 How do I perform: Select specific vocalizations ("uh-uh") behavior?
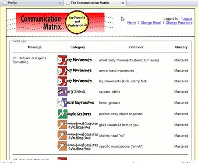click(x=121, y=146)
